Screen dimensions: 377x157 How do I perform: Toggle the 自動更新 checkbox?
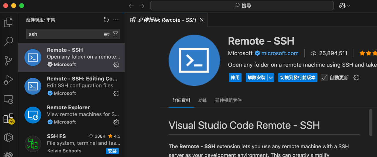click(x=324, y=78)
